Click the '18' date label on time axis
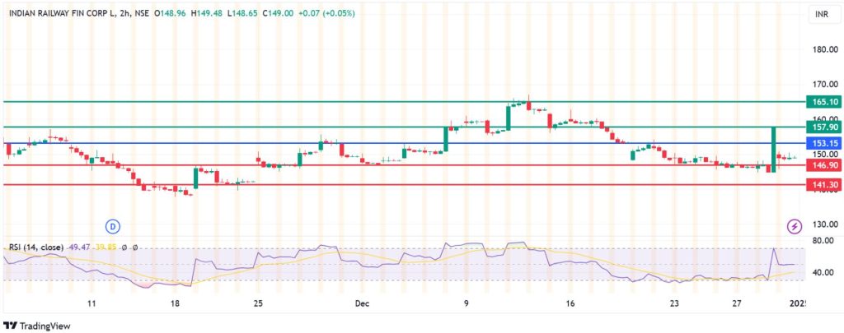 point(175,303)
